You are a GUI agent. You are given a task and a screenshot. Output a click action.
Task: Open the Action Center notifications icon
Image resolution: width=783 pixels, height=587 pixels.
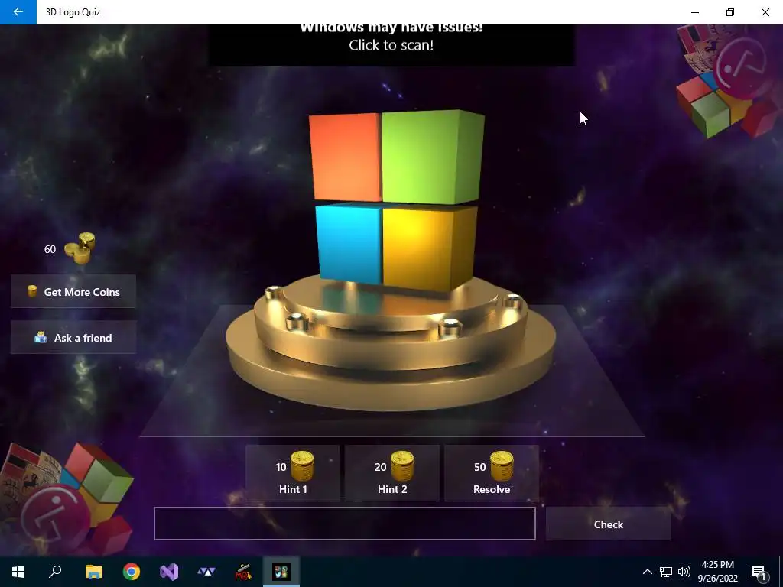(759, 572)
